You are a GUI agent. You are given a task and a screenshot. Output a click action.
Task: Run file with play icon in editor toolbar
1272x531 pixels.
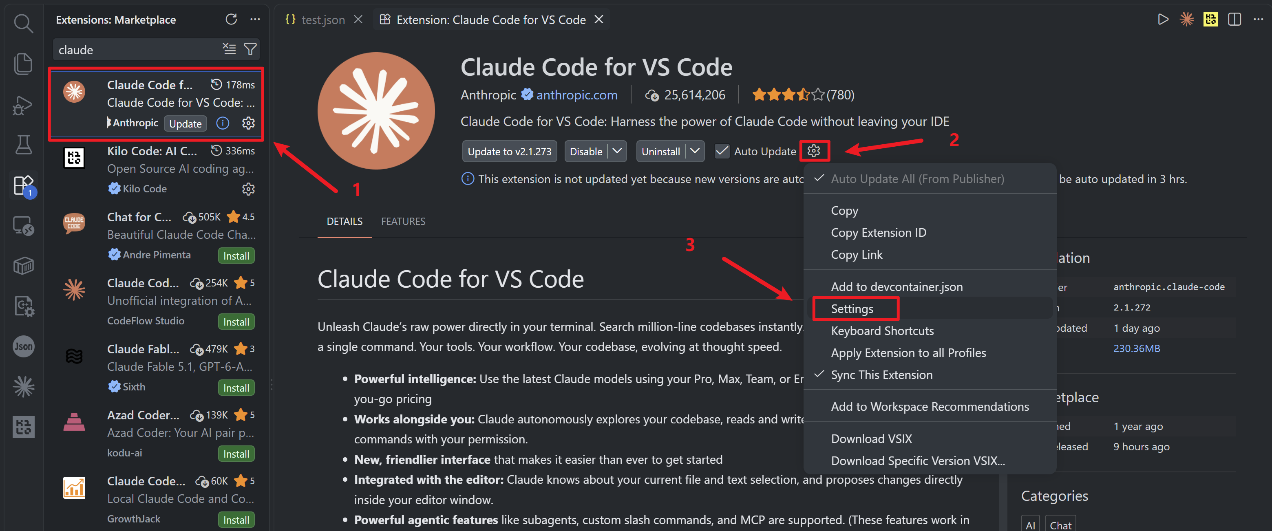[1163, 19]
